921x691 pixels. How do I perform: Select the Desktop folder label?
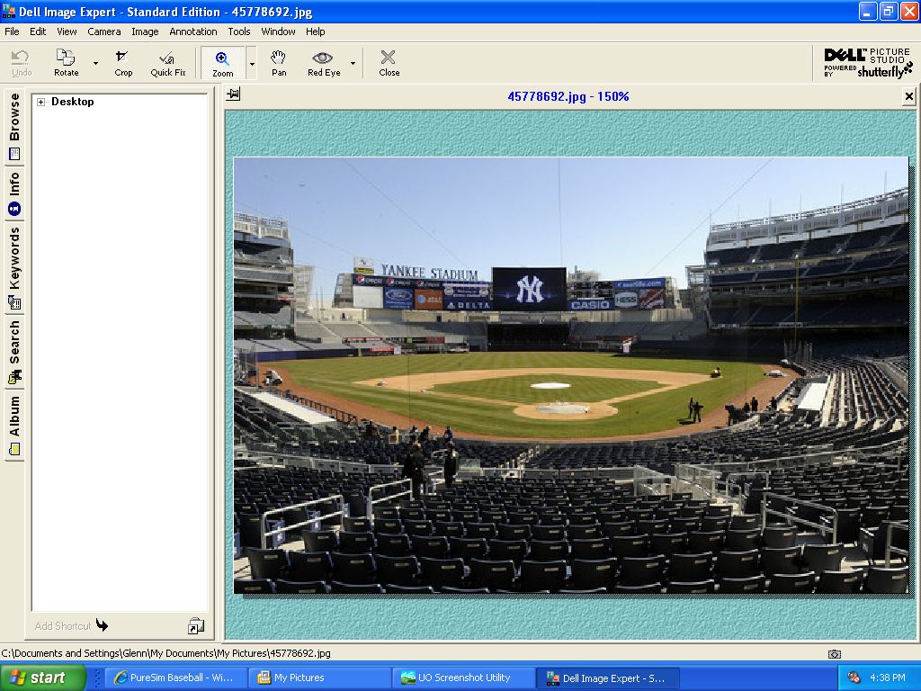click(x=72, y=102)
